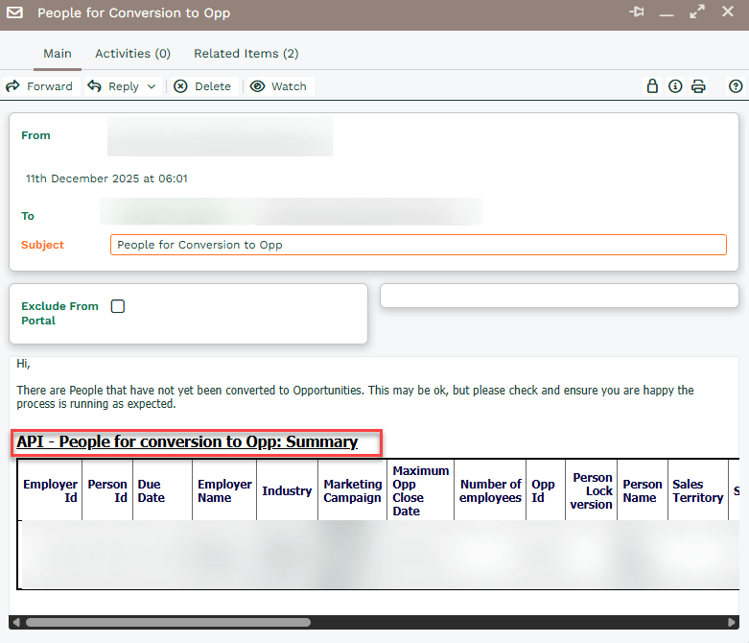The image size is (749, 643).
Task: Select the Main tab
Action: pos(58,54)
